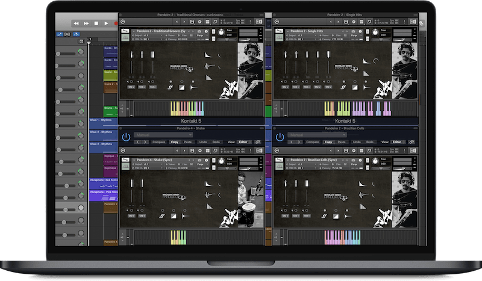The width and height of the screenshot is (482, 281).
Task: Stop playback with the transport stop button
Action: 96,23
